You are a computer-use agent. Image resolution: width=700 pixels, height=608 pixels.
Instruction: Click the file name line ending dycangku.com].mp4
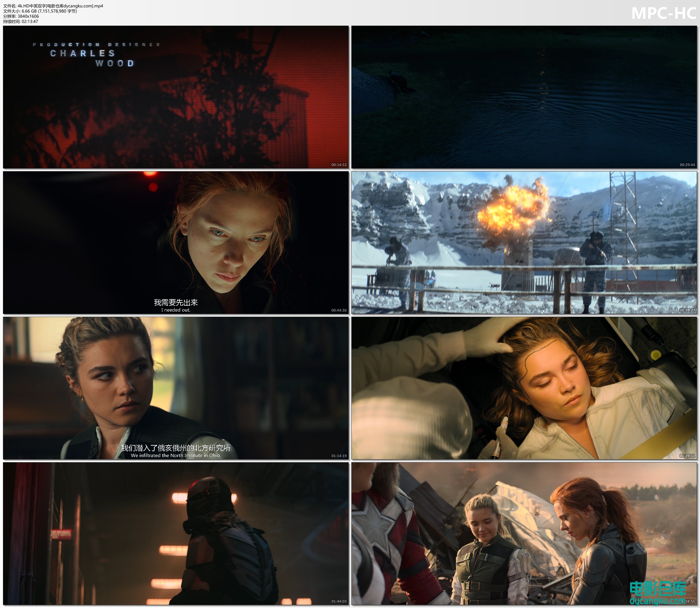click(53, 6)
